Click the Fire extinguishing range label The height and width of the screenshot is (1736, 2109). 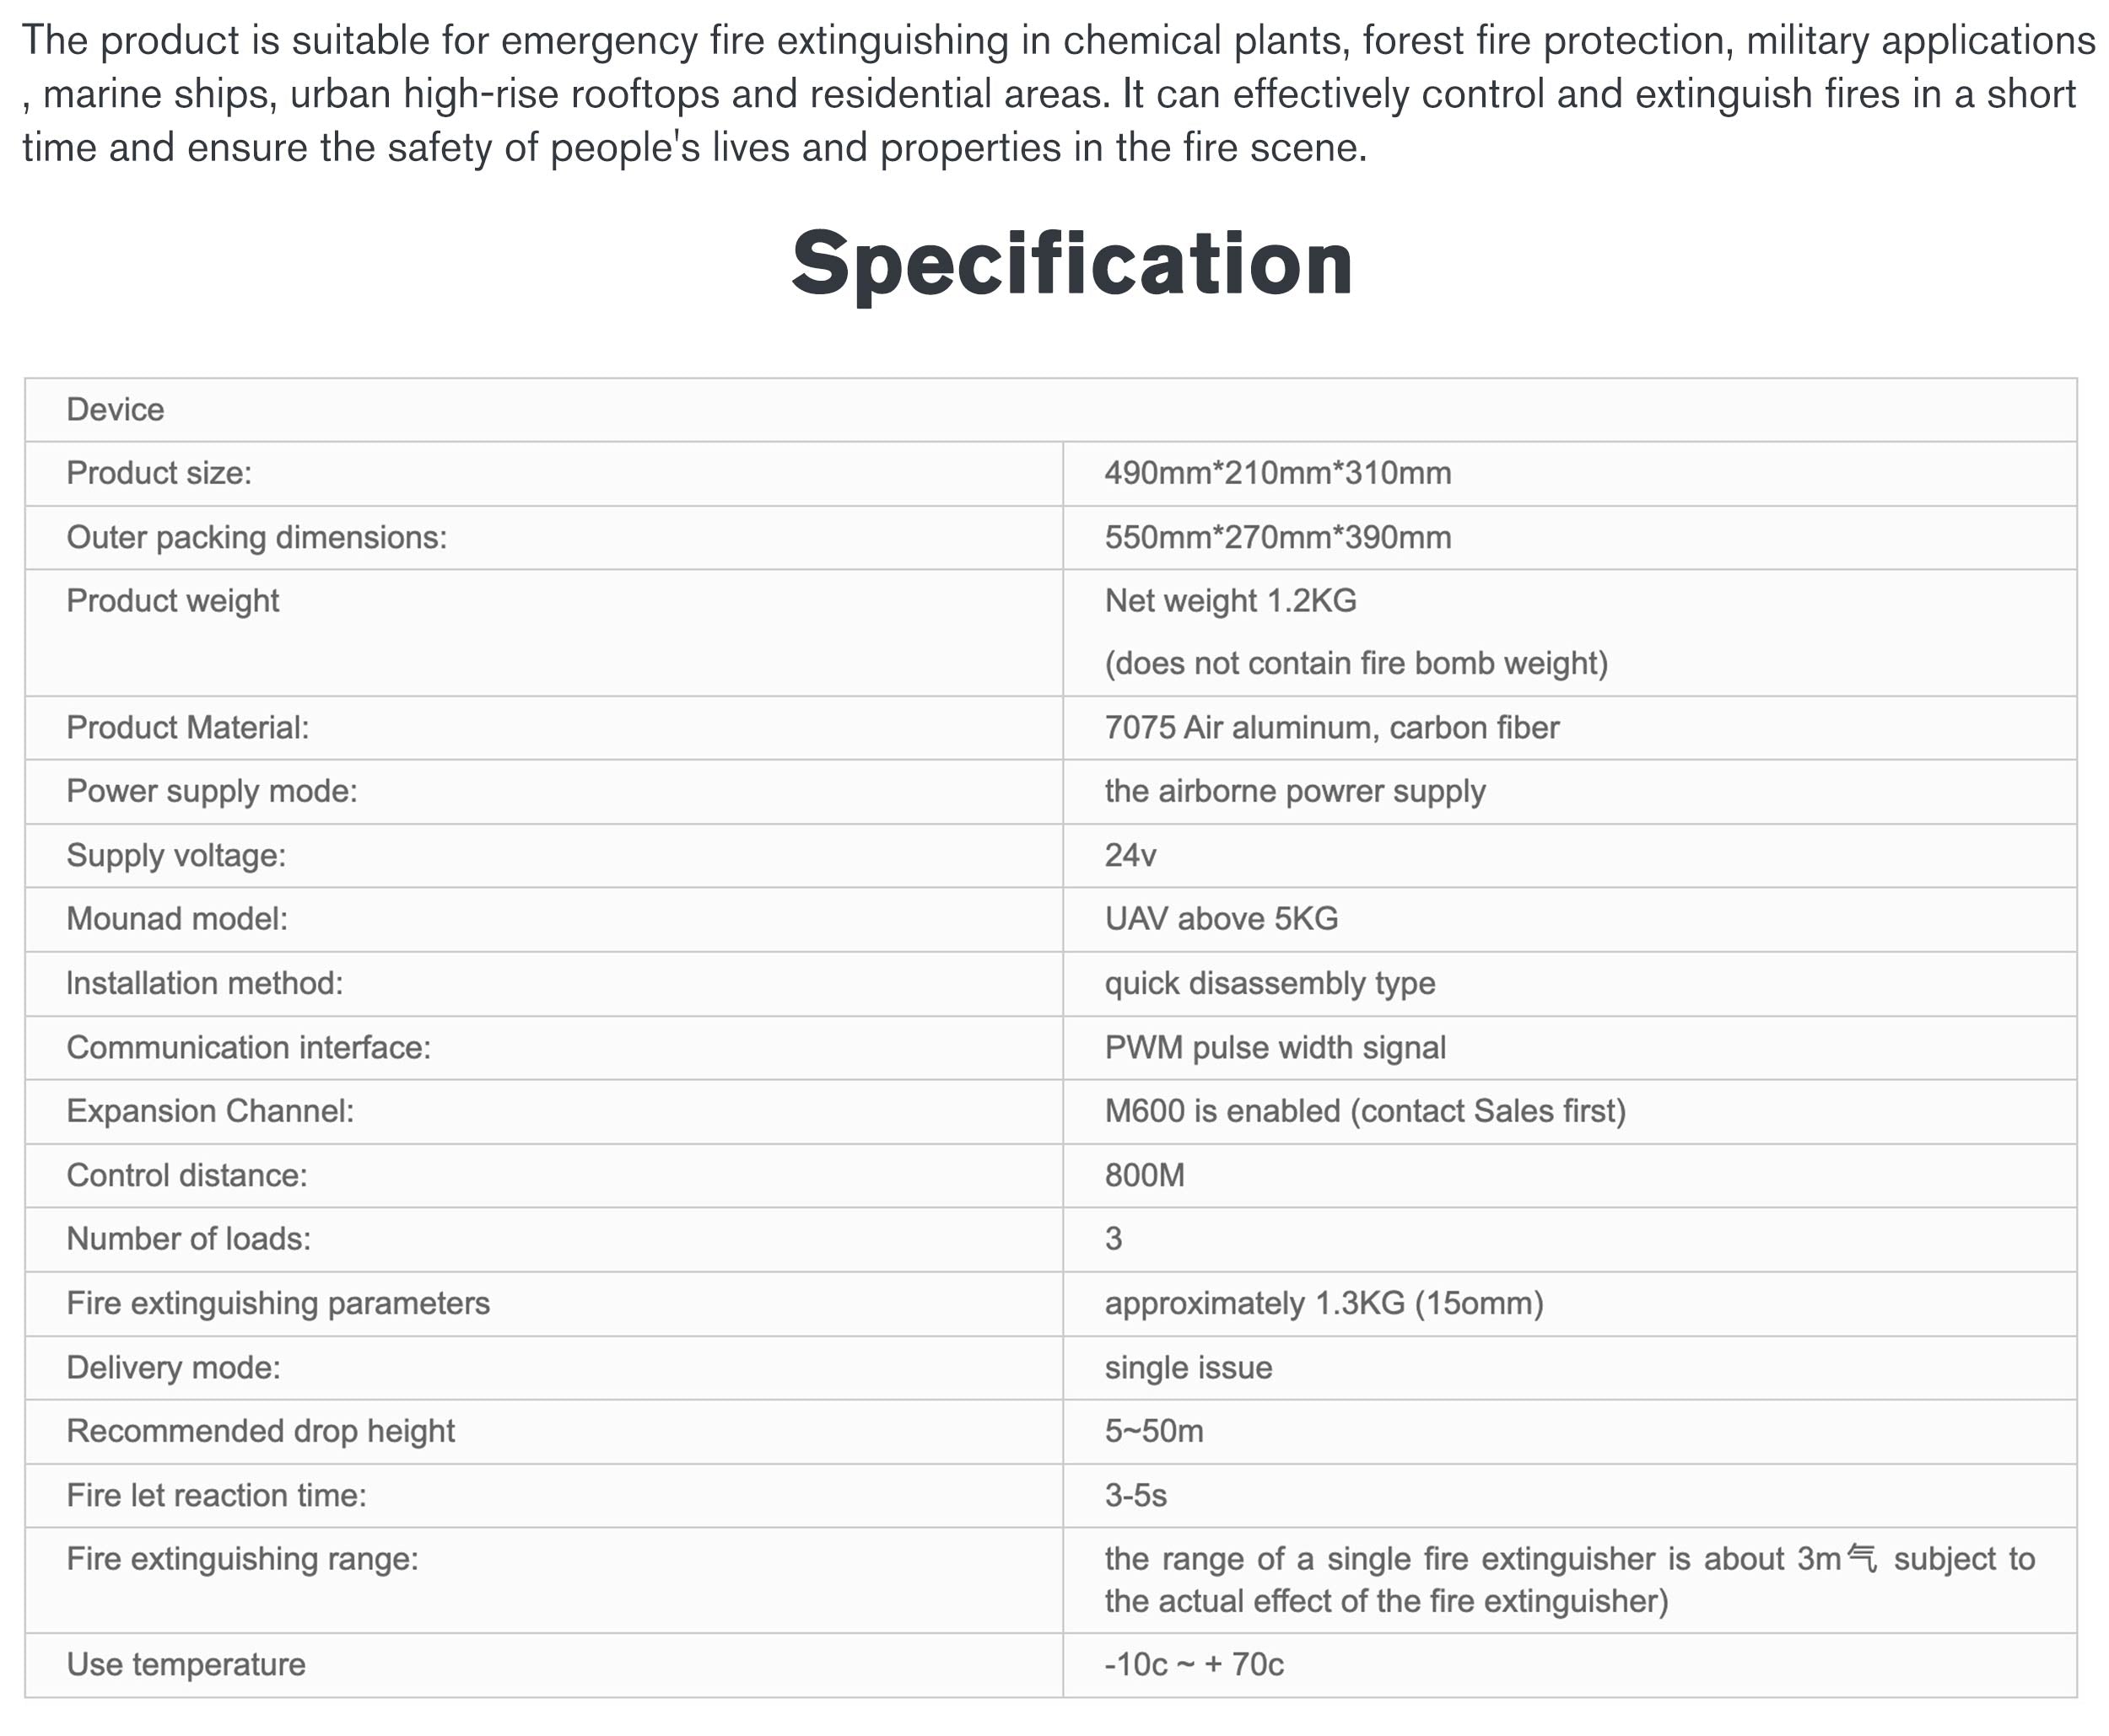pos(242,1559)
